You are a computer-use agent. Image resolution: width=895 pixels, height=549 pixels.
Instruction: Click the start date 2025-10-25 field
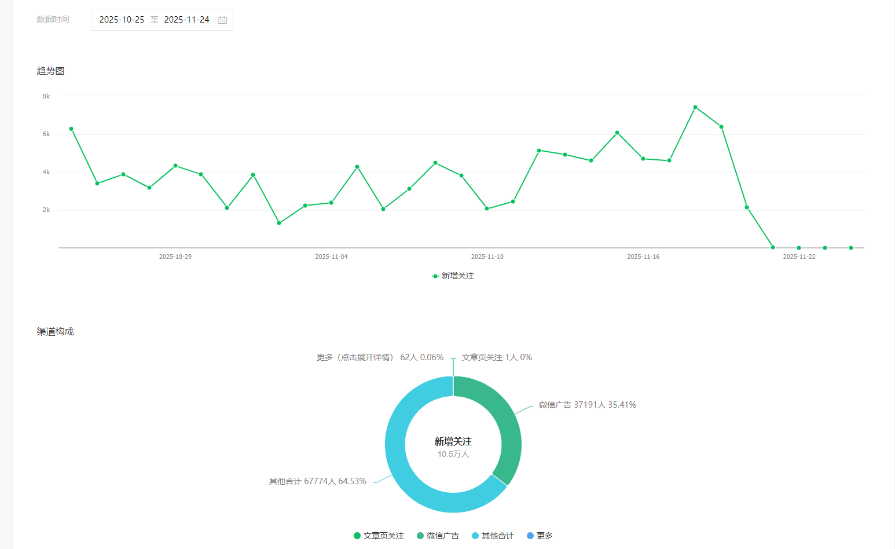122,20
